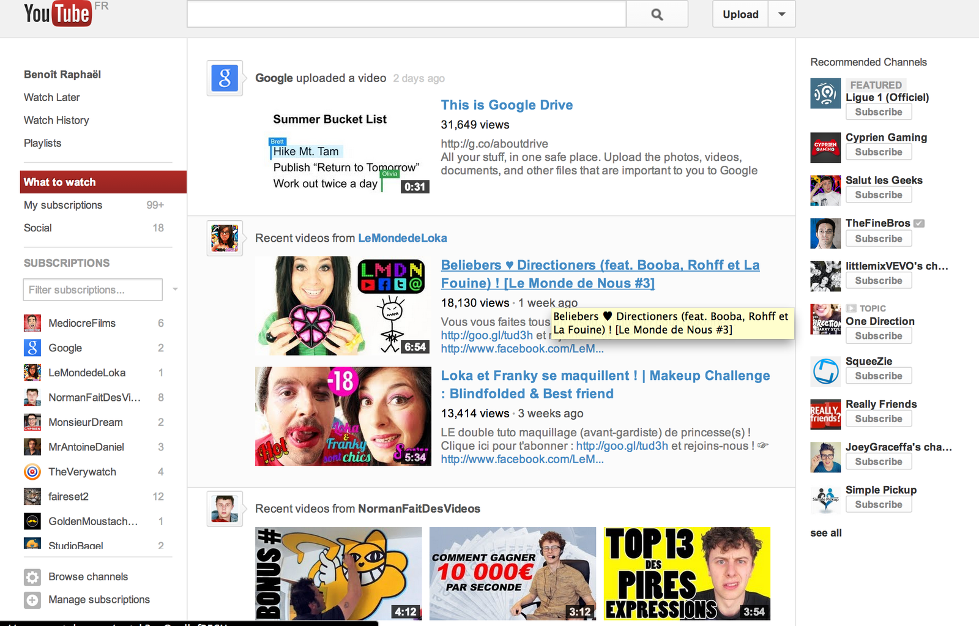Open Cyprien Gaming channel icon
This screenshot has height=626, width=979.
[825, 147]
